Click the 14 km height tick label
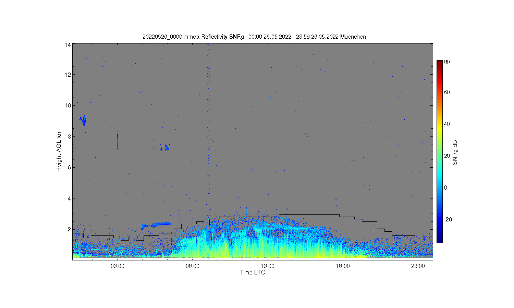The image size is (514, 308). pyautogui.click(x=68, y=45)
